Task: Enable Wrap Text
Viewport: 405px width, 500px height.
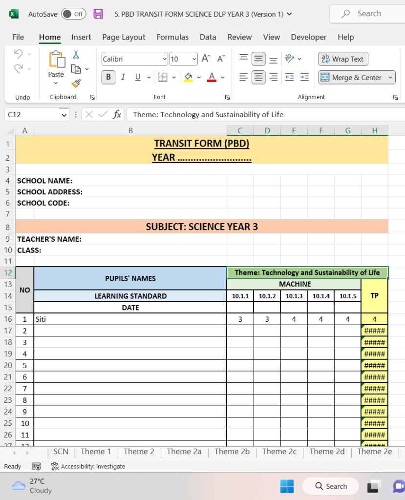Action: coord(343,59)
